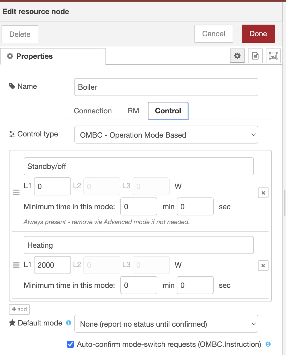This screenshot has width=286, height=355.
Task: Grab the Standby/off row reorder handle
Action: coord(16,193)
